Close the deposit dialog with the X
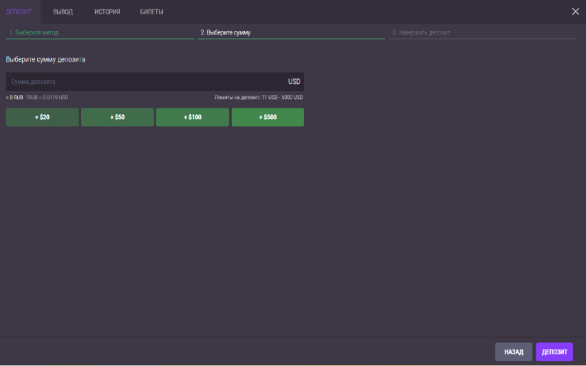Screen dimensions: 586x366 576,12
